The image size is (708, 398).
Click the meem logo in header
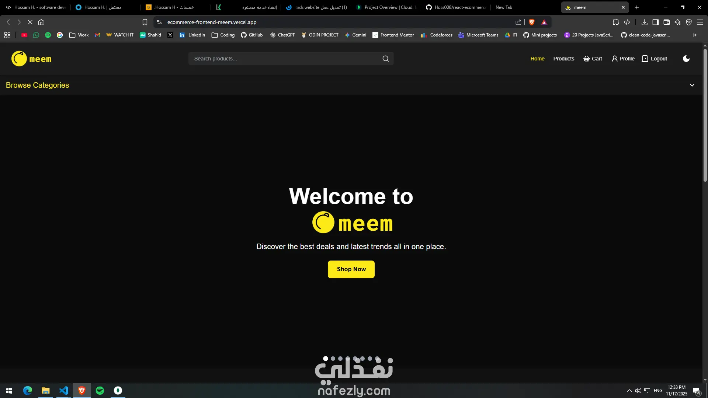(x=31, y=59)
